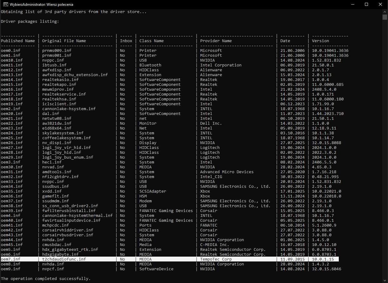The height and width of the screenshot is (283, 388).
Task: Click realtekasio.inf file name
Action: coord(60,80)
